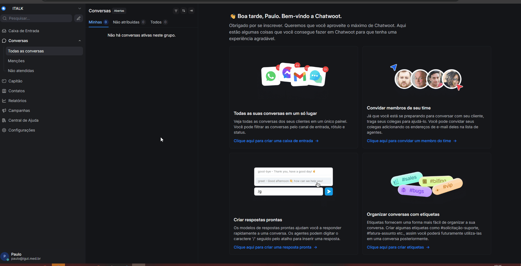
Task: Click link to criar uma caixa de entrada
Action: (276, 141)
